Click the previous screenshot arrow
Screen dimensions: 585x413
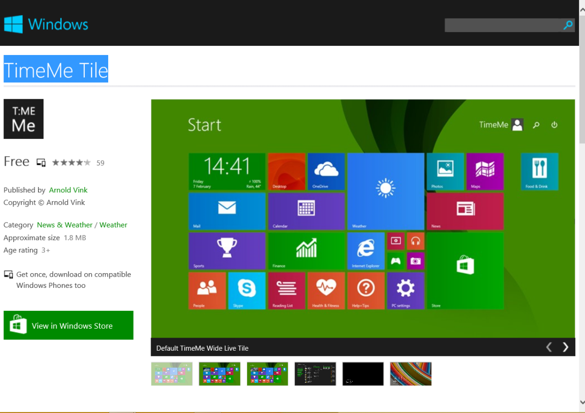(549, 347)
